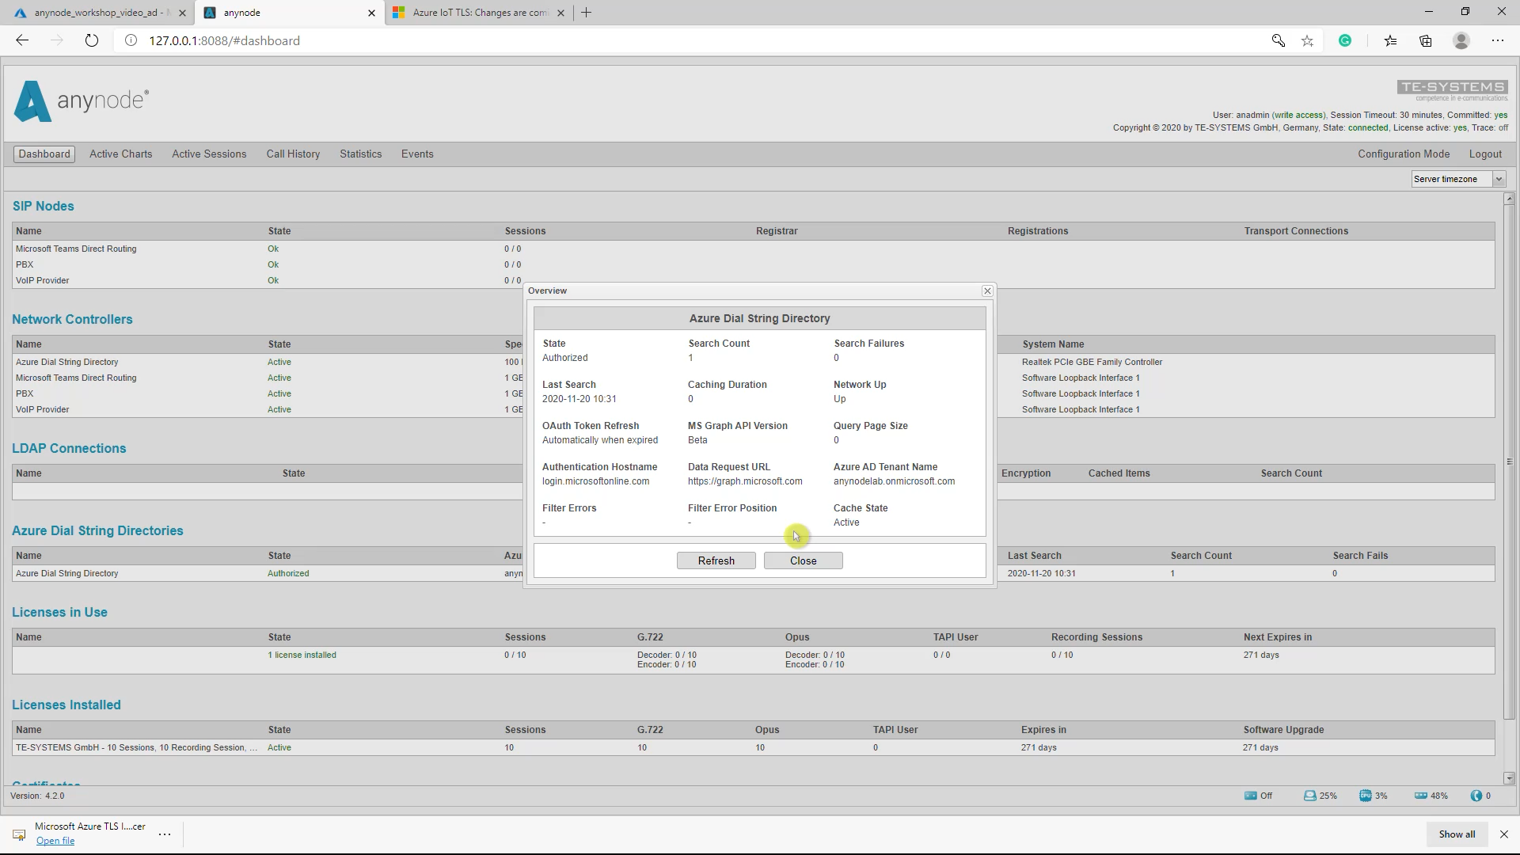Click the anynodelab.onmicrosoft.com tenant name
This screenshot has height=855, width=1520.
[894, 481]
